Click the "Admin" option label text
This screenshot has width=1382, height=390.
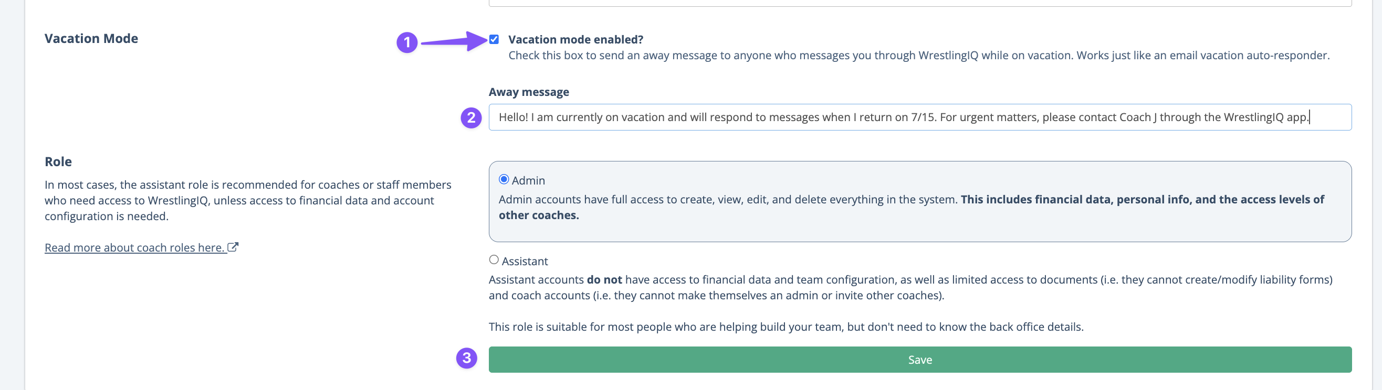(x=528, y=180)
